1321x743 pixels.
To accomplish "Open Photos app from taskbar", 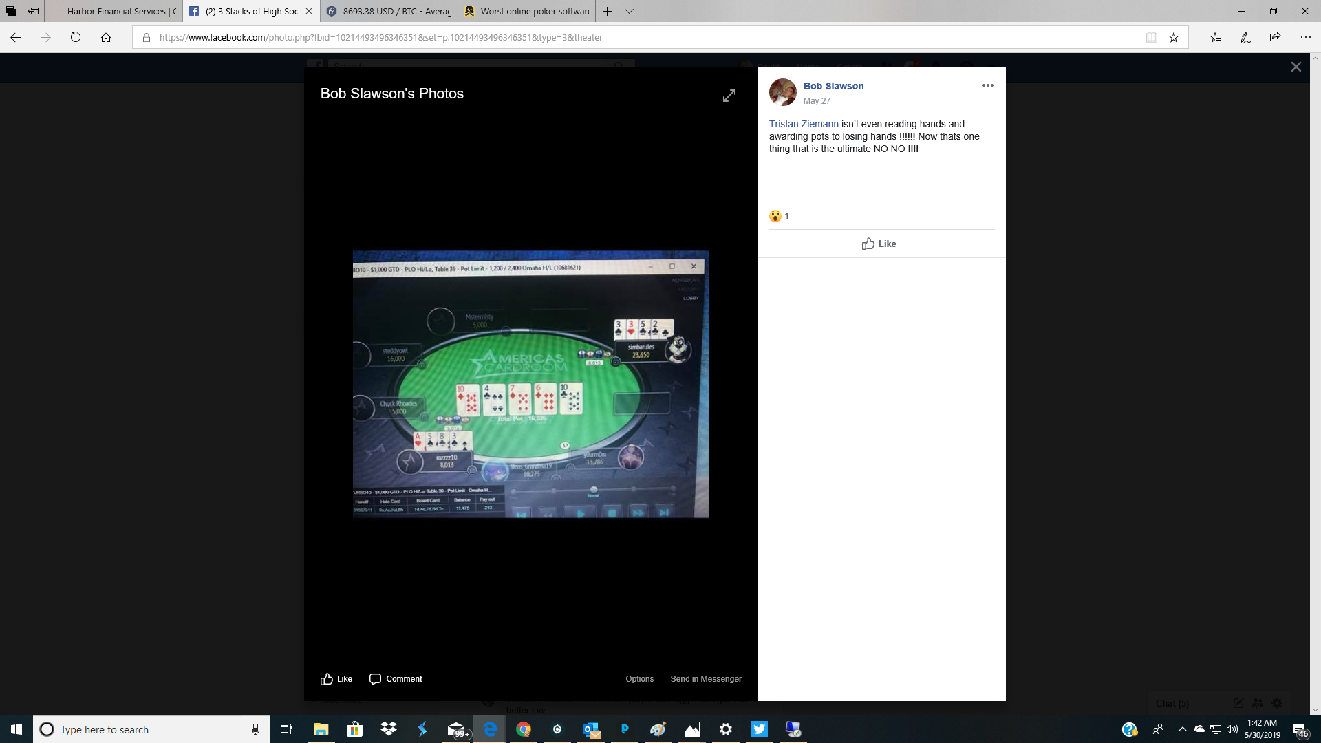I will (x=692, y=729).
